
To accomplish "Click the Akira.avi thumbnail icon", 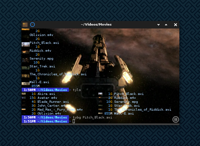I will pos(24,94).
